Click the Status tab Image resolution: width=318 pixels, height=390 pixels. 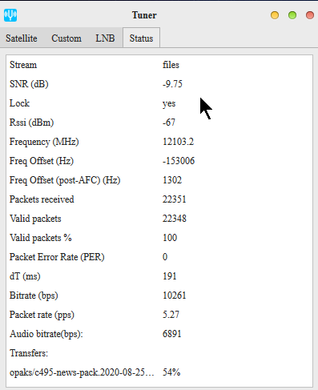tap(141, 38)
